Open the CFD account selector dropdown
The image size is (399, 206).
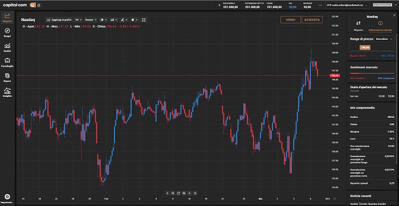coord(347,5)
